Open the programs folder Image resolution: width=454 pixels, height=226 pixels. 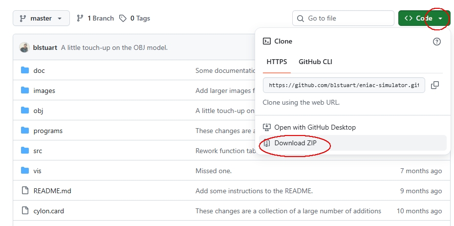pos(48,131)
